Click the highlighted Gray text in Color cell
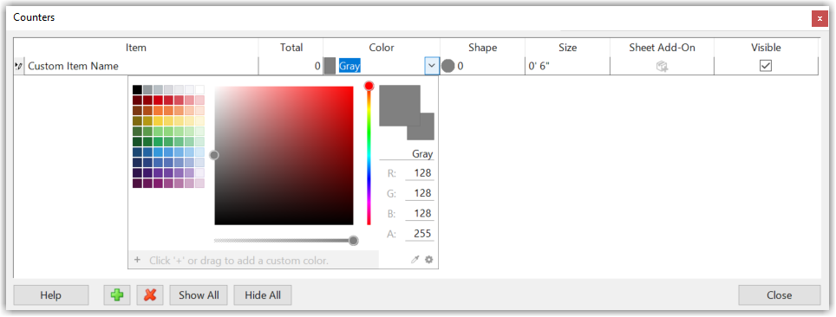Screen dimensions: 836x317 (349, 67)
